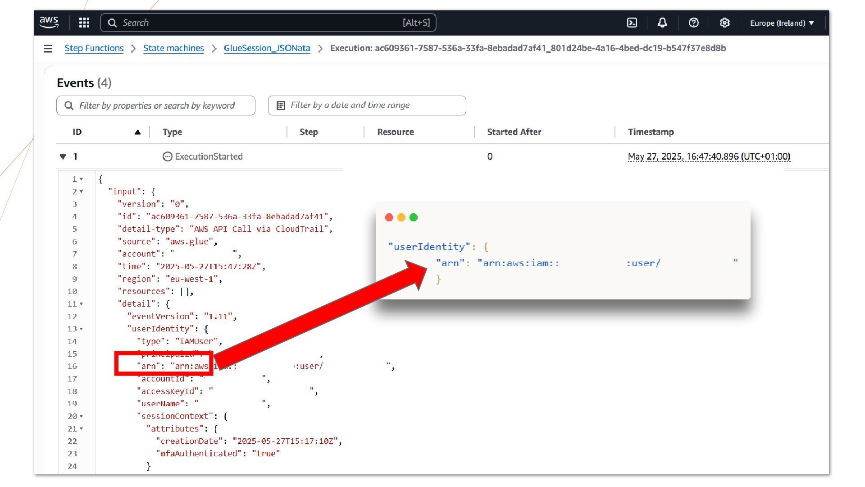Open the help question mark icon
865x487 pixels.
694,23
